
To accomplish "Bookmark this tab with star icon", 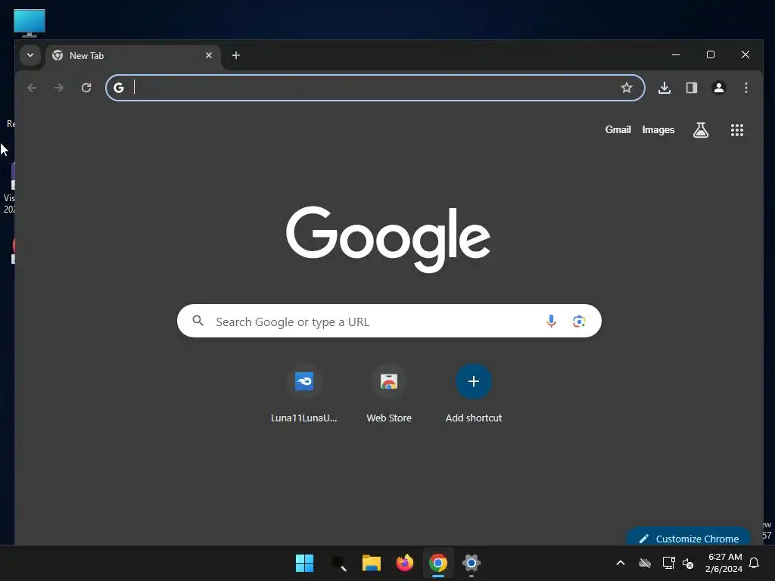I will pos(627,88).
